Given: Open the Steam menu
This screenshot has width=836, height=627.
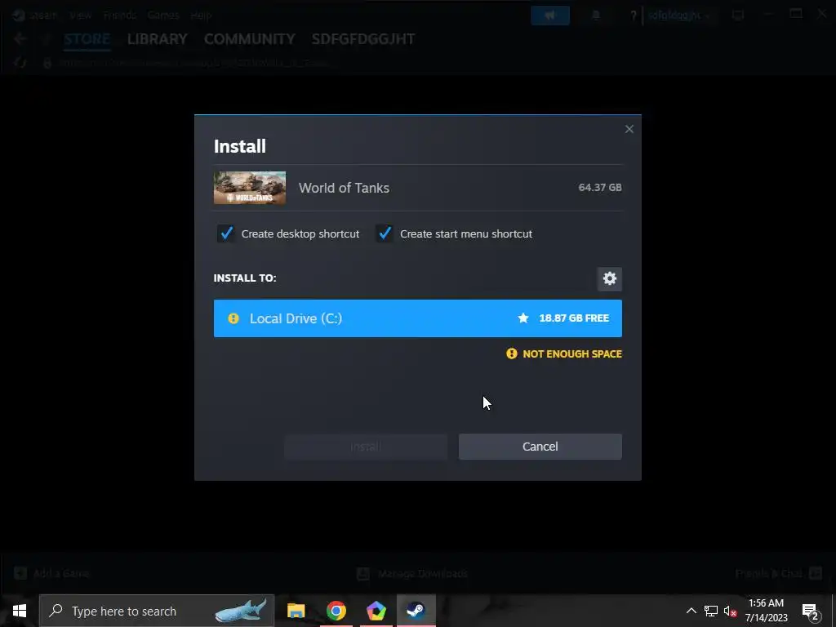Looking at the screenshot, I should (42, 16).
